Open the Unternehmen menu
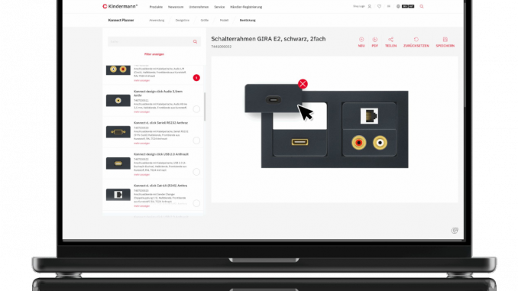This screenshot has height=291, width=518. pos(199,7)
